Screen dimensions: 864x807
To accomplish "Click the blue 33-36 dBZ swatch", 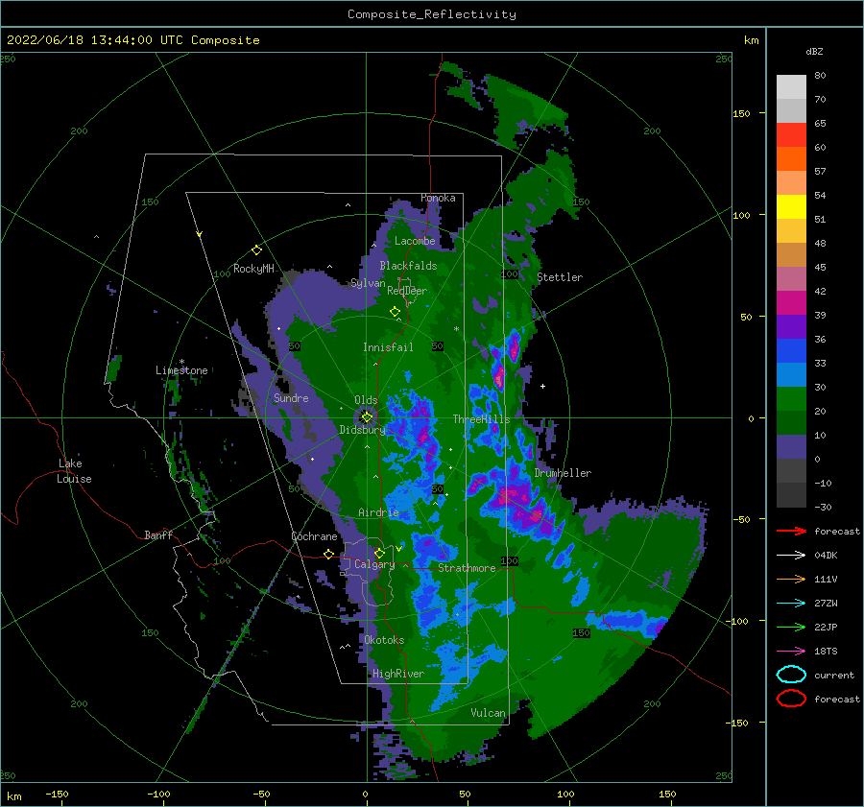I will pos(791,351).
